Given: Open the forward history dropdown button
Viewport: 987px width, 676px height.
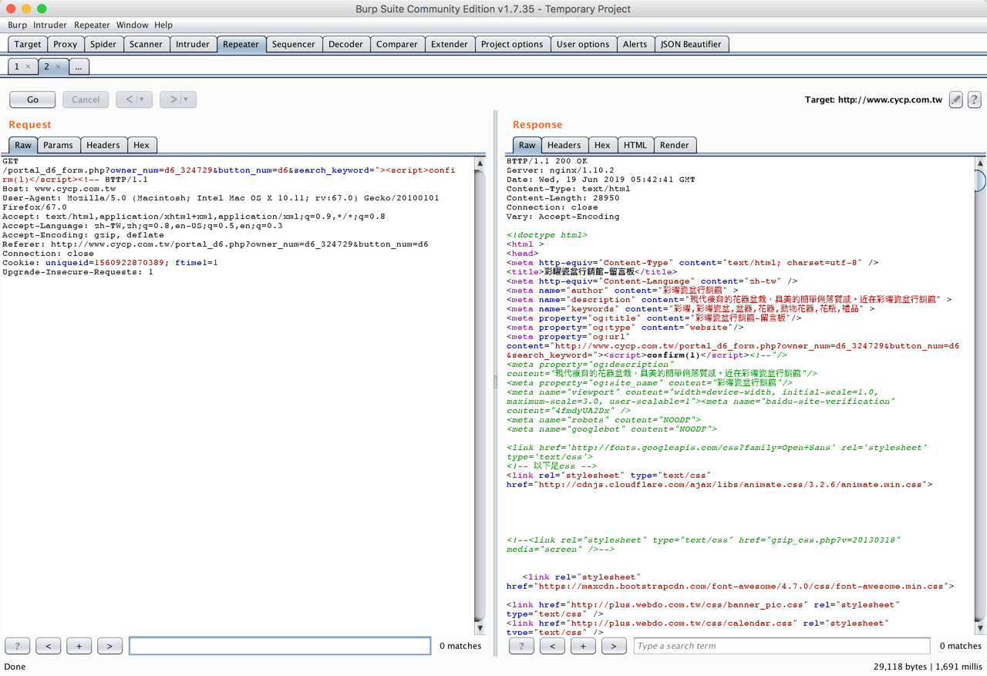Looking at the screenshot, I should coord(178,99).
